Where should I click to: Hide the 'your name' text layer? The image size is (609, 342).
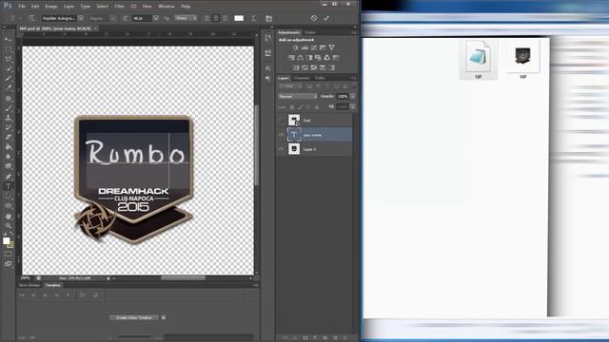point(282,135)
